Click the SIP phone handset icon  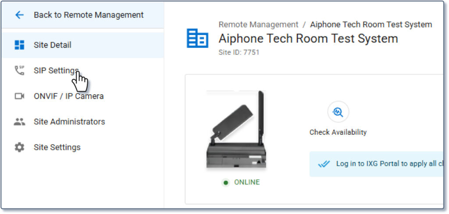pyautogui.click(x=19, y=71)
